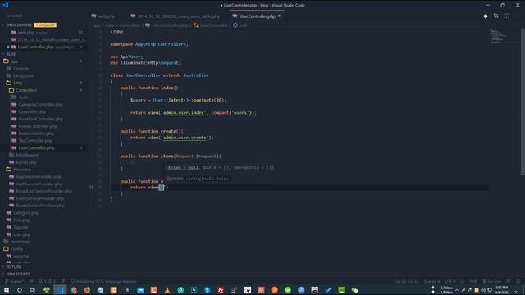Open PostController.php file

tap(33, 134)
